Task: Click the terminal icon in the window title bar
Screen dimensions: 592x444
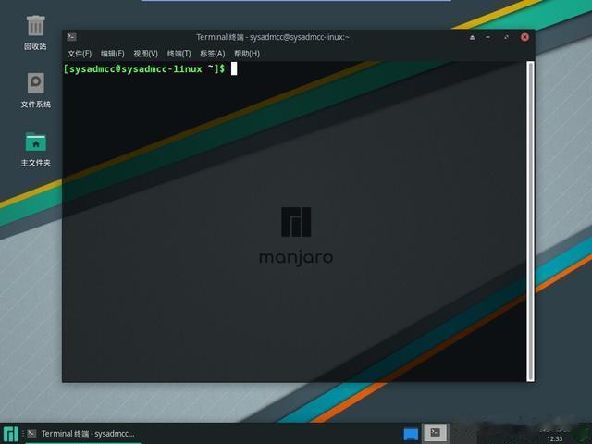Action: (71, 37)
